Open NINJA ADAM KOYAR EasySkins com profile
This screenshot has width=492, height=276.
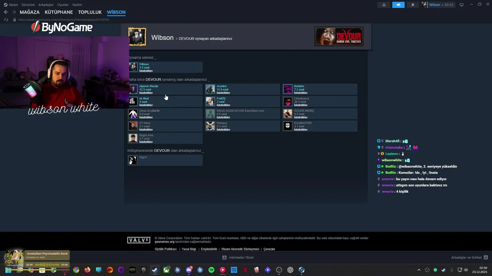(240, 111)
